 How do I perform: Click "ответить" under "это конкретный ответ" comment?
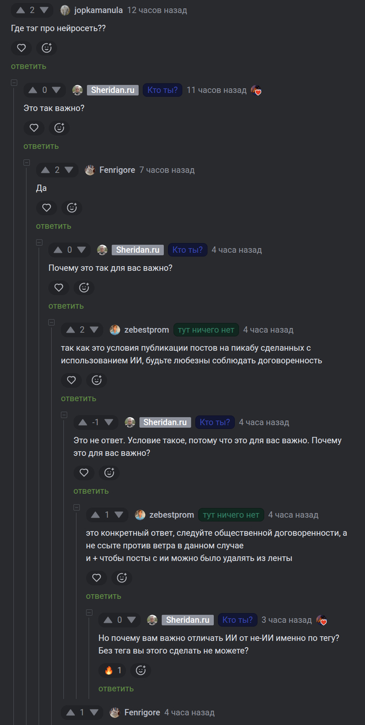tap(104, 596)
